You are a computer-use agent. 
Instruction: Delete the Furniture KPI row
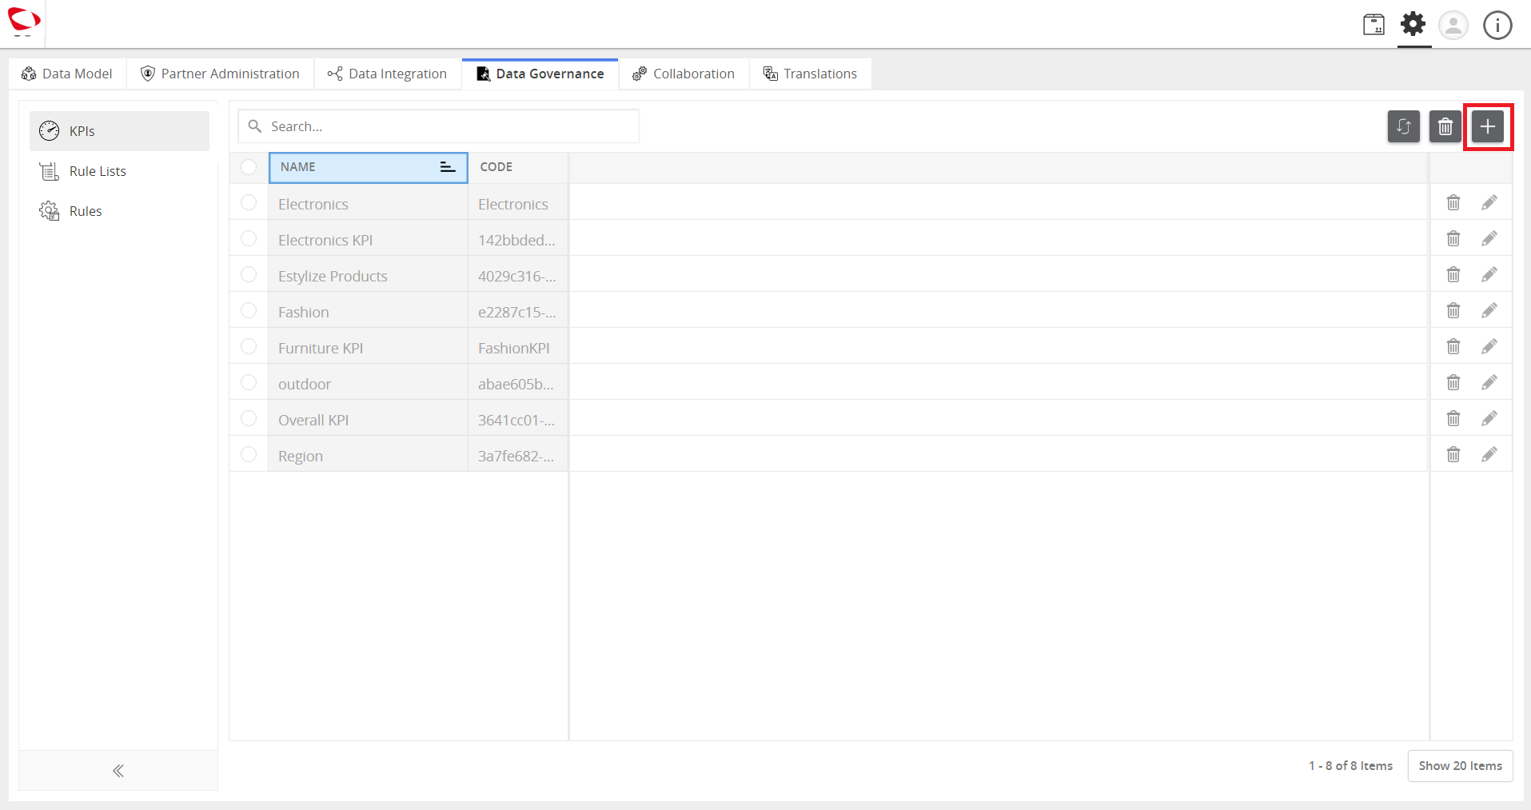(1453, 346)
